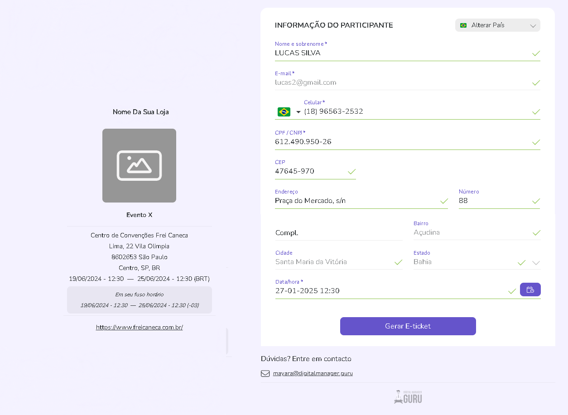
Task: Click the Compl. address field
Action: point(338,233)
